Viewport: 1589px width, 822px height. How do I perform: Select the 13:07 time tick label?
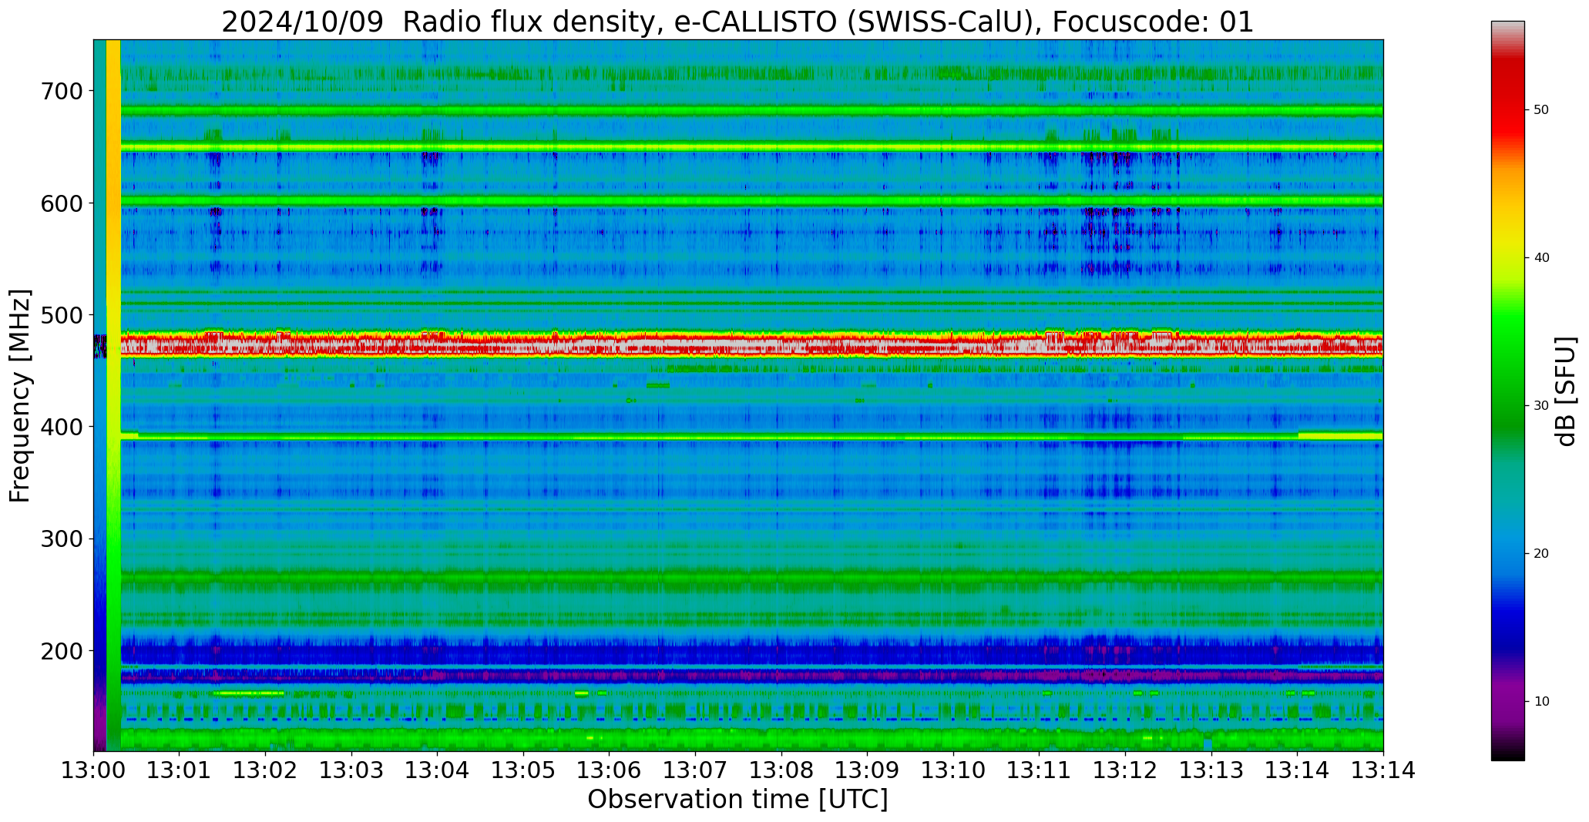[x=696, y=770]
